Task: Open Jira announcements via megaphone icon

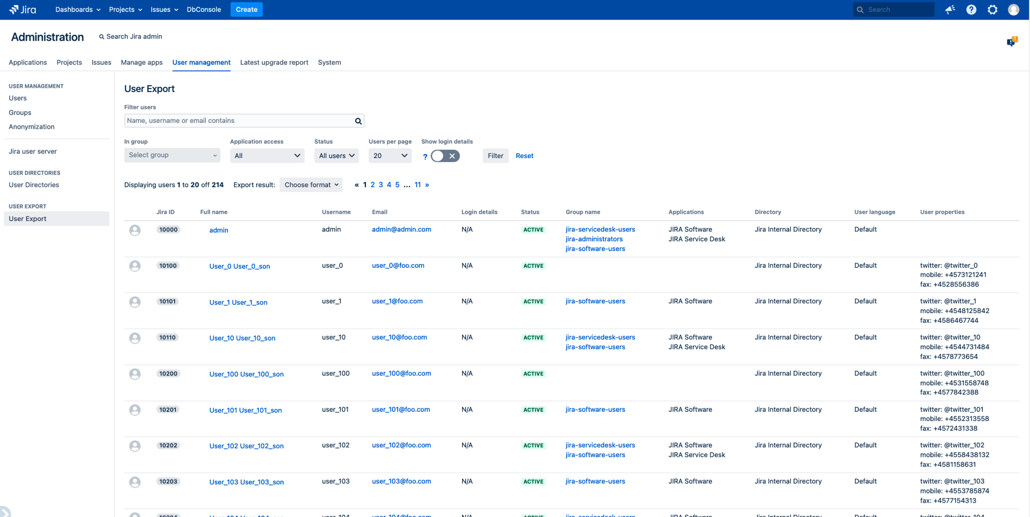Action: point(950,9)
